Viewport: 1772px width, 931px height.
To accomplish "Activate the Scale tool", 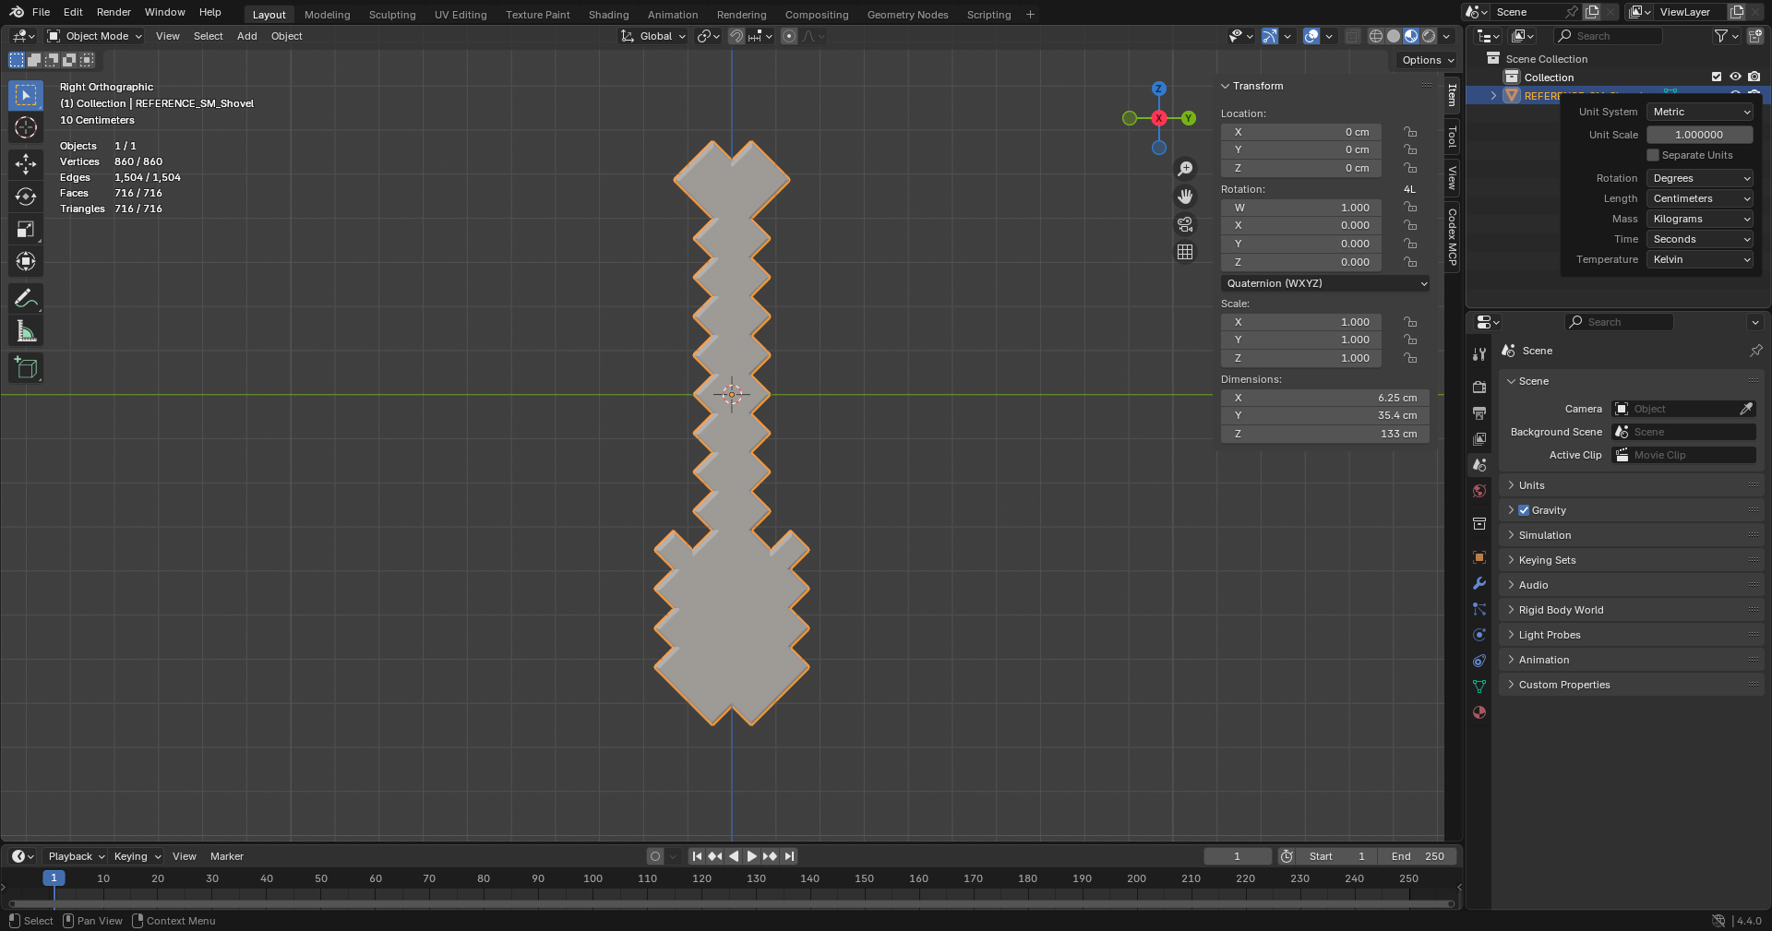I will point(26,229).
